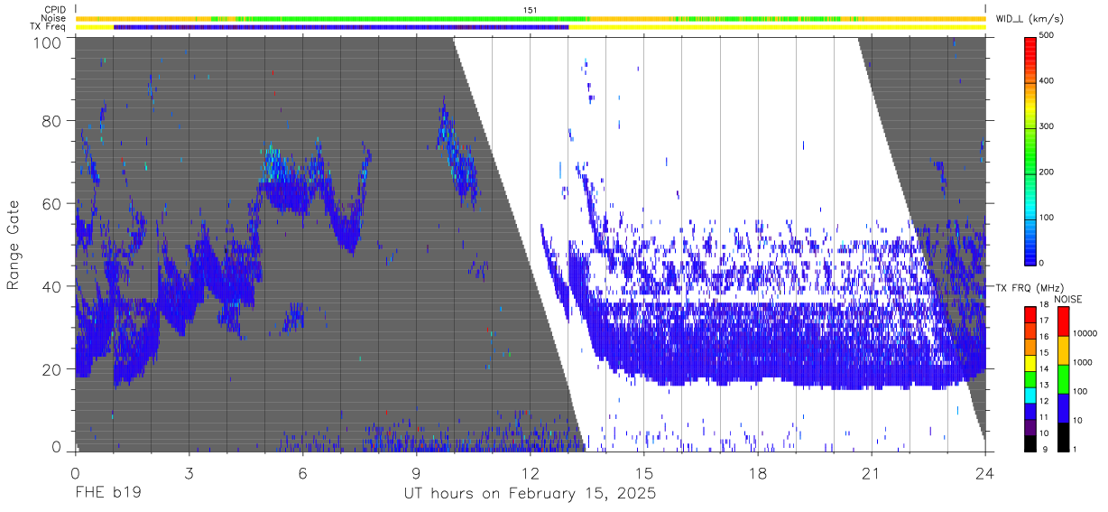Click the 10000 label in NOISE legend

[x=1084, y=333]
